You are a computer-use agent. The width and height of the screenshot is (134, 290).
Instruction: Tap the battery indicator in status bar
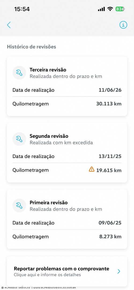(120, 9)
